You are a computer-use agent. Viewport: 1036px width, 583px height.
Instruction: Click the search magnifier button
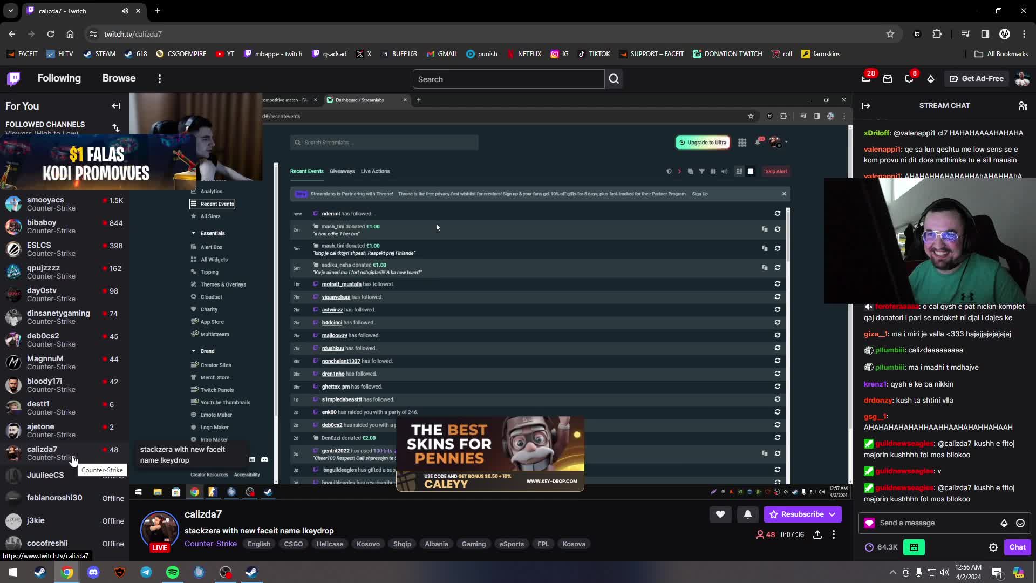(614, 79)
